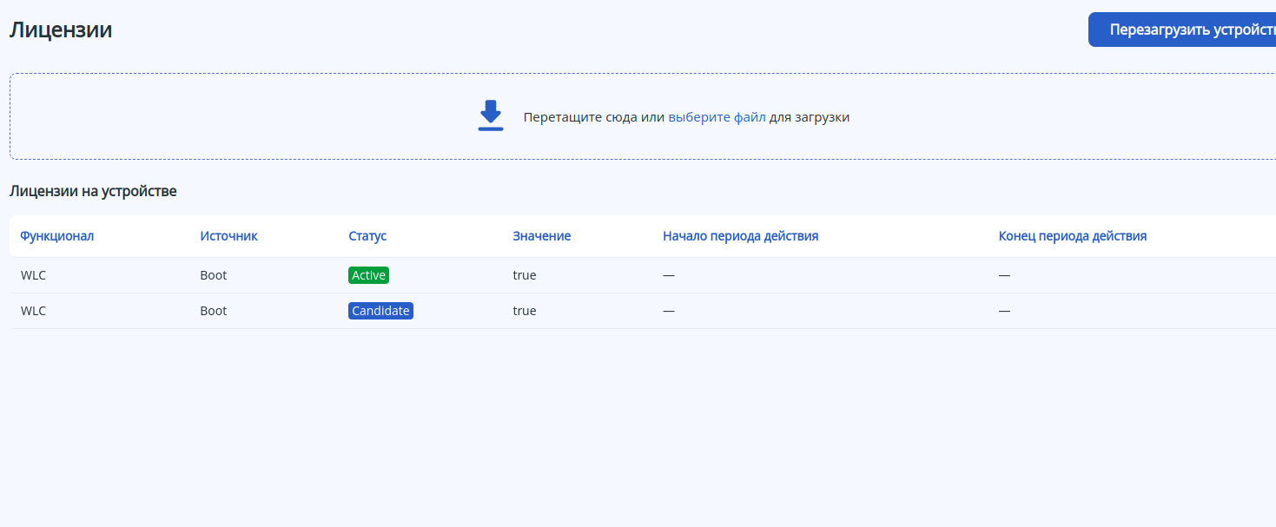Click the Boot source in Active row

tap(213, 275)
